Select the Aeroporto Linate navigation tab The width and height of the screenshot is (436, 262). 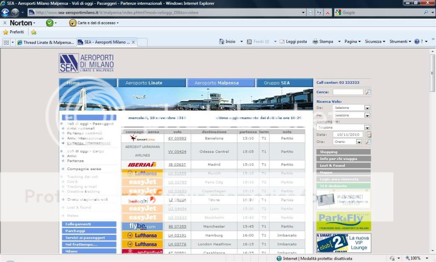click(143, 83)
